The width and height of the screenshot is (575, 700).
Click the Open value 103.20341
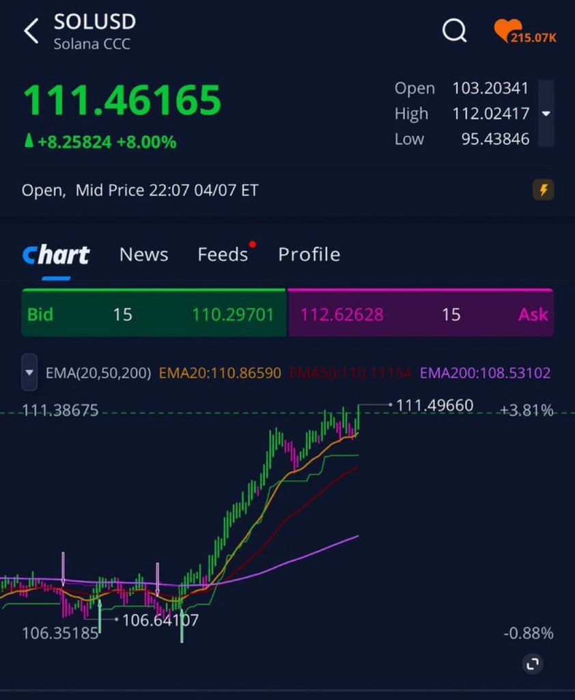pyautogui.click(x=490, y=88)
